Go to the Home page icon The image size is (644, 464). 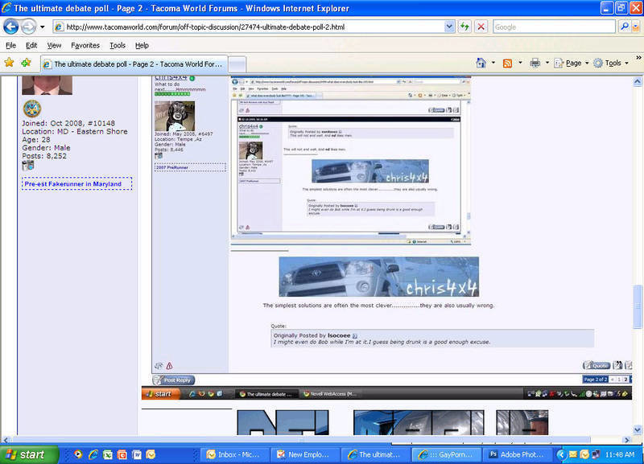[x=481, y=63]
